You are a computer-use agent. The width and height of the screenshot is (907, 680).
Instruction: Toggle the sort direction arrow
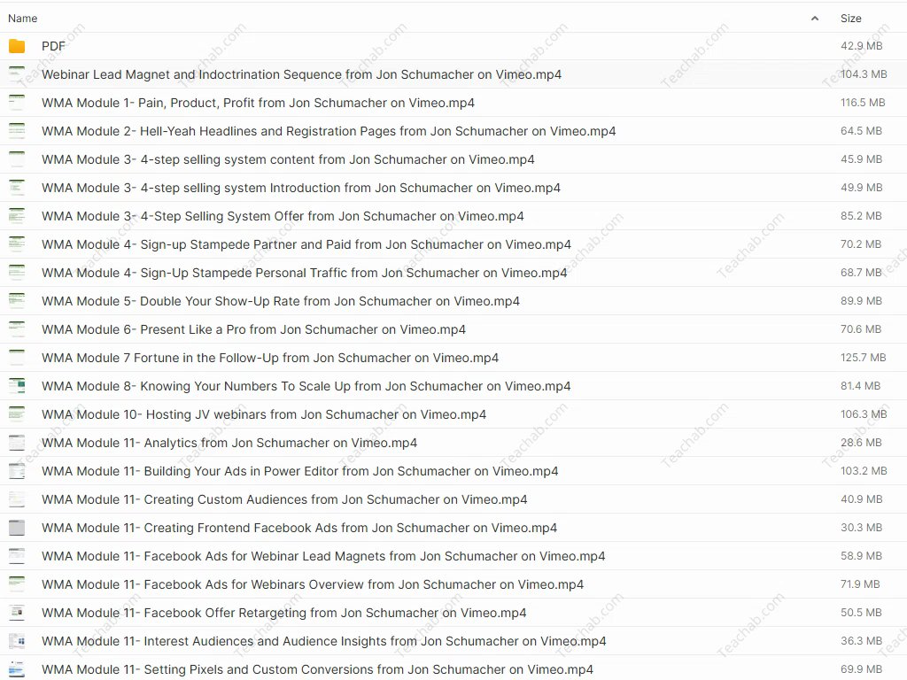click(814, 18)
